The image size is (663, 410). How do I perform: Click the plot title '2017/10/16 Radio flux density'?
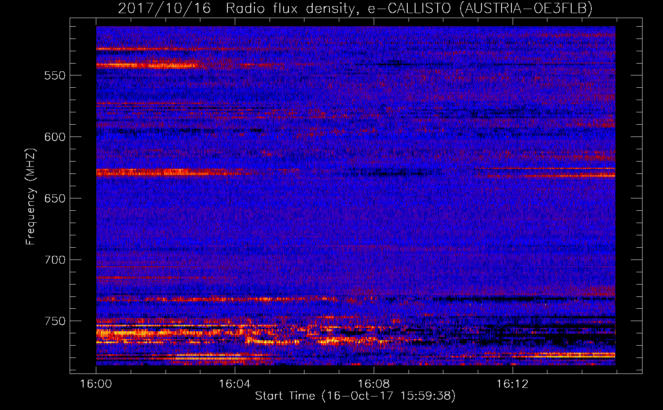pos(355,8)
